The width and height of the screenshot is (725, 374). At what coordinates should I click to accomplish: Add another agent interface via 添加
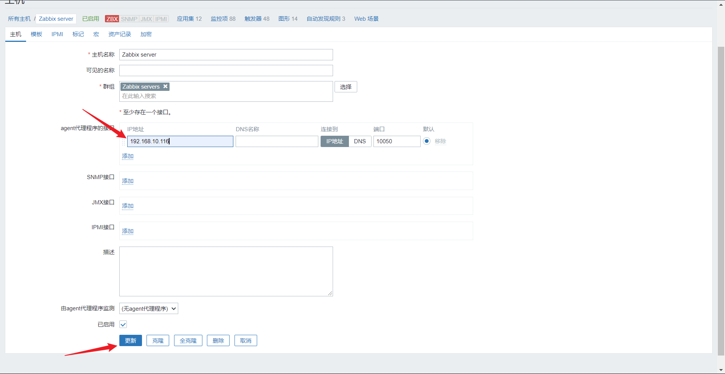[x=128, y=156]
